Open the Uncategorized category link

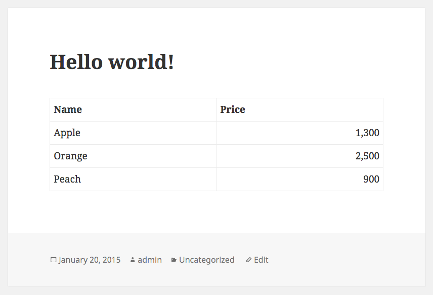pos(206,260)
